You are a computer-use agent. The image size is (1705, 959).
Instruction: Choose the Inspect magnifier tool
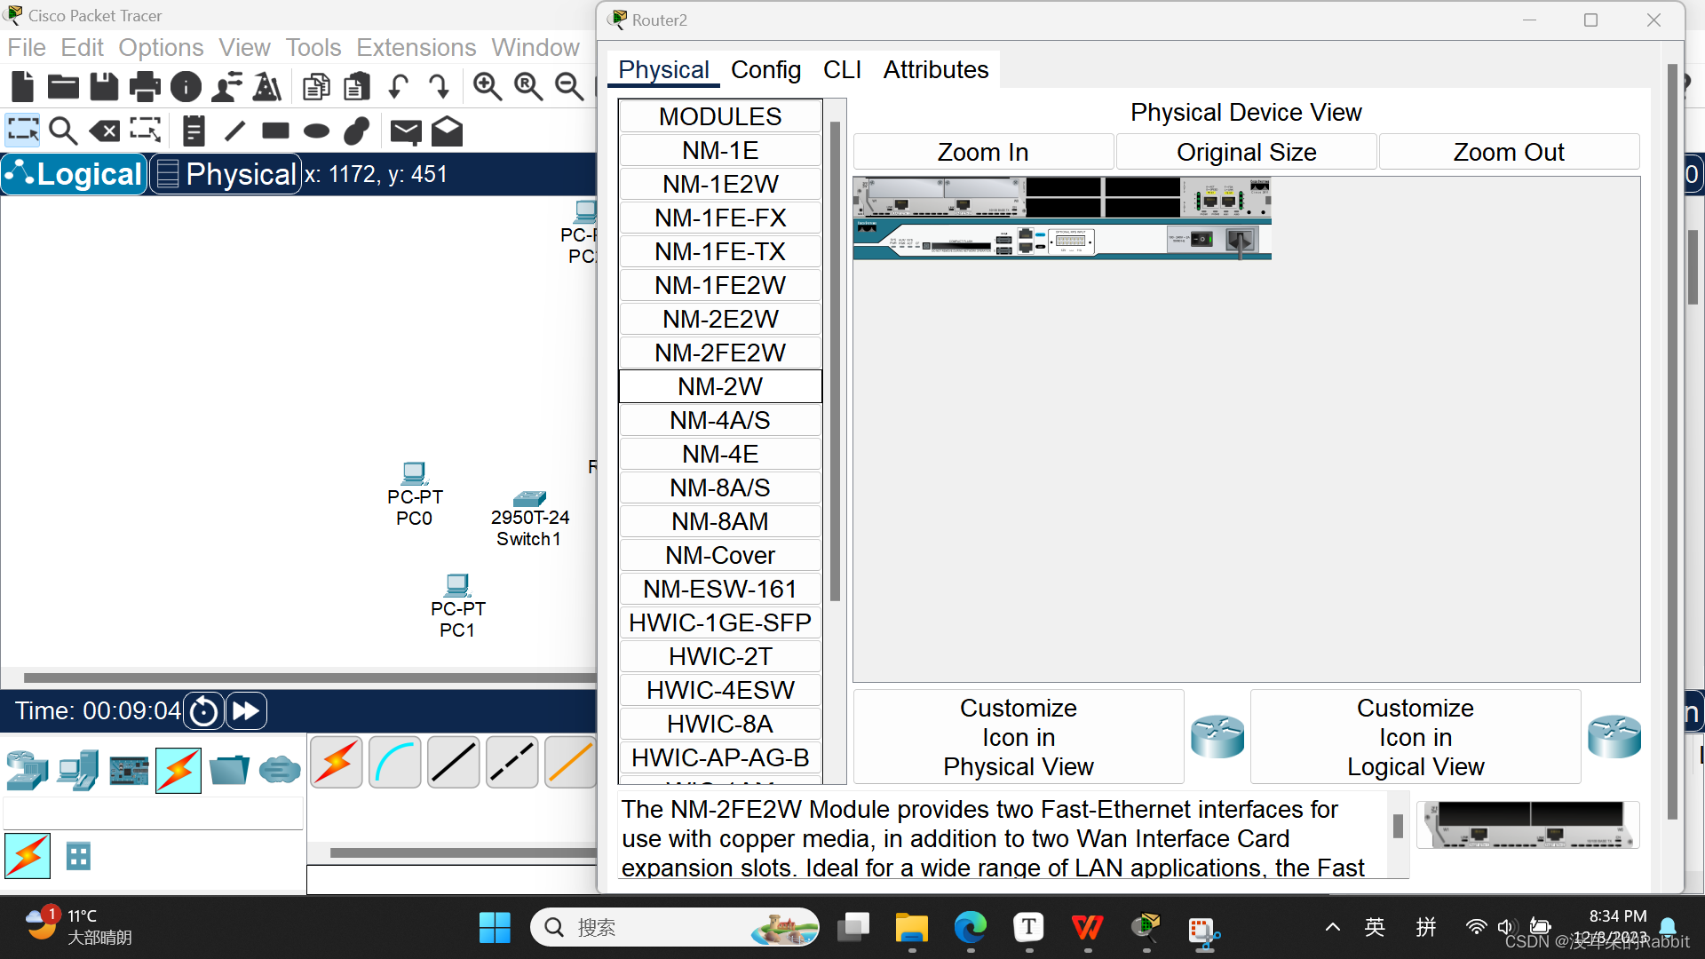pyautogui.click(x=63, y=131)
